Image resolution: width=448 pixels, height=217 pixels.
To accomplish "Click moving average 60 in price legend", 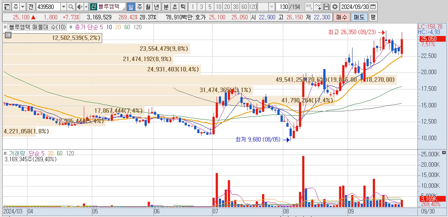I will 127,27.
